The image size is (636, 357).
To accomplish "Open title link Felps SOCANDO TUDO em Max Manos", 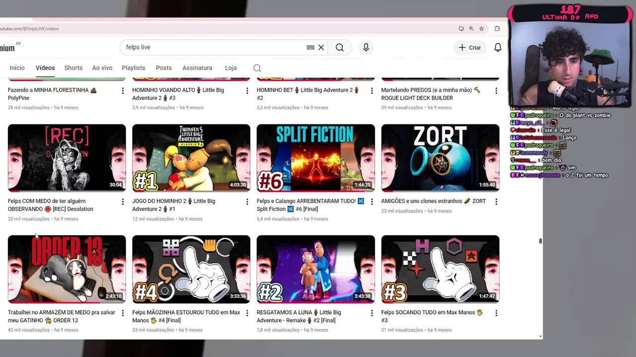I will click(x=432, y=316).
